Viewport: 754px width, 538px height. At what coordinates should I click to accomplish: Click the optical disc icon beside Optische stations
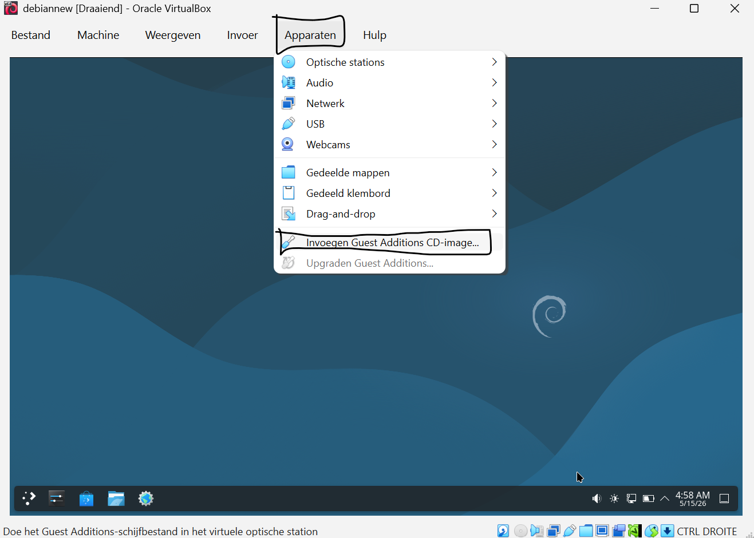[289, 62]
